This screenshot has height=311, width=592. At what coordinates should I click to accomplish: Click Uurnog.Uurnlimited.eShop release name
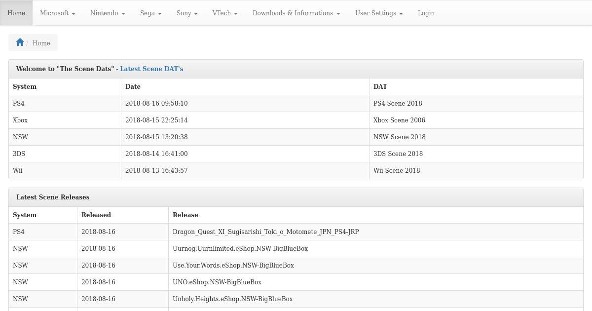click(x=240, y=248)
